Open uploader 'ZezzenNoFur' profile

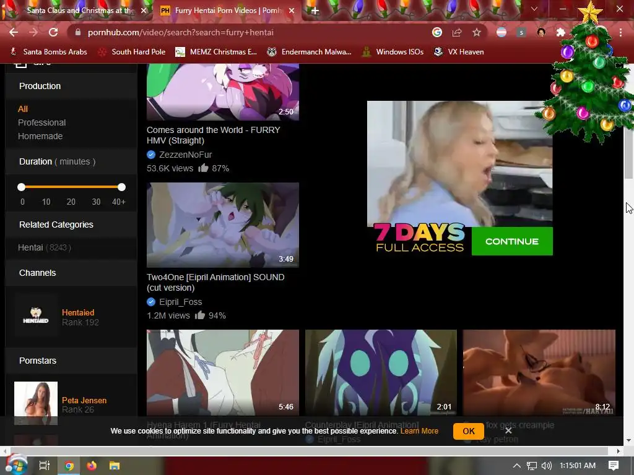point(186,155)
